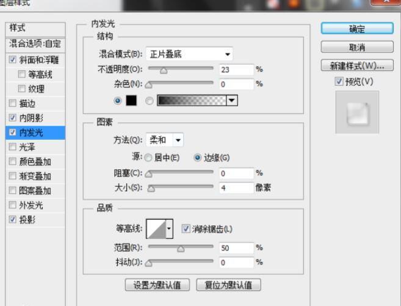Open the gradient picker dropdown arrow
Image resolution: width=401 pixels, height=306 pixels.
pos(231,101)
